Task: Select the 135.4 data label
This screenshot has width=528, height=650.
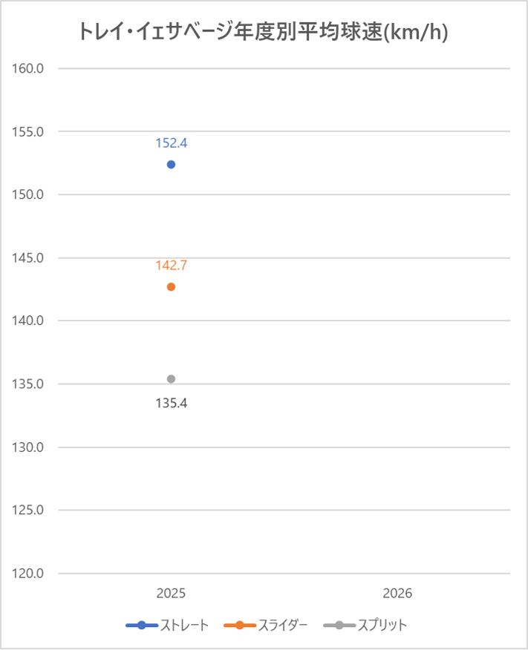Action: click(x=171, y=404)
